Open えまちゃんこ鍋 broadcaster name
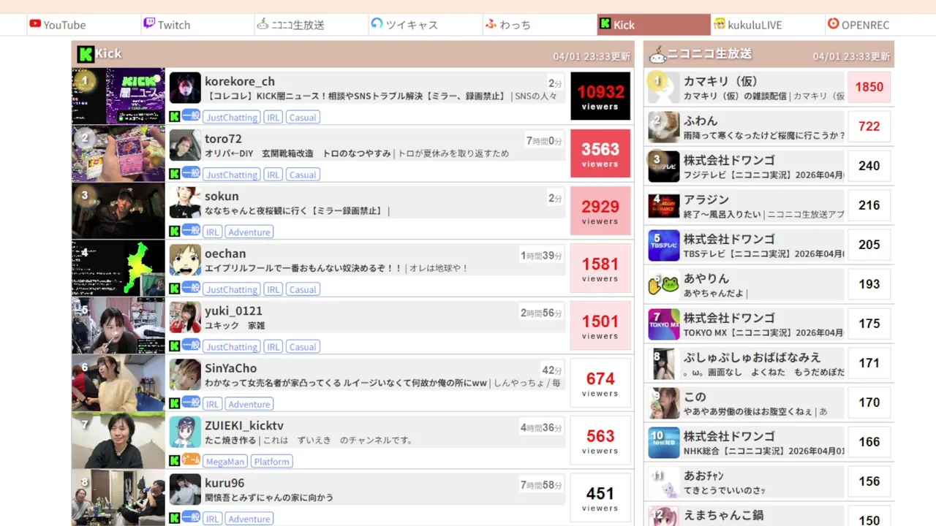This screenshot has width=936, height=526. (x=723, y=515)
